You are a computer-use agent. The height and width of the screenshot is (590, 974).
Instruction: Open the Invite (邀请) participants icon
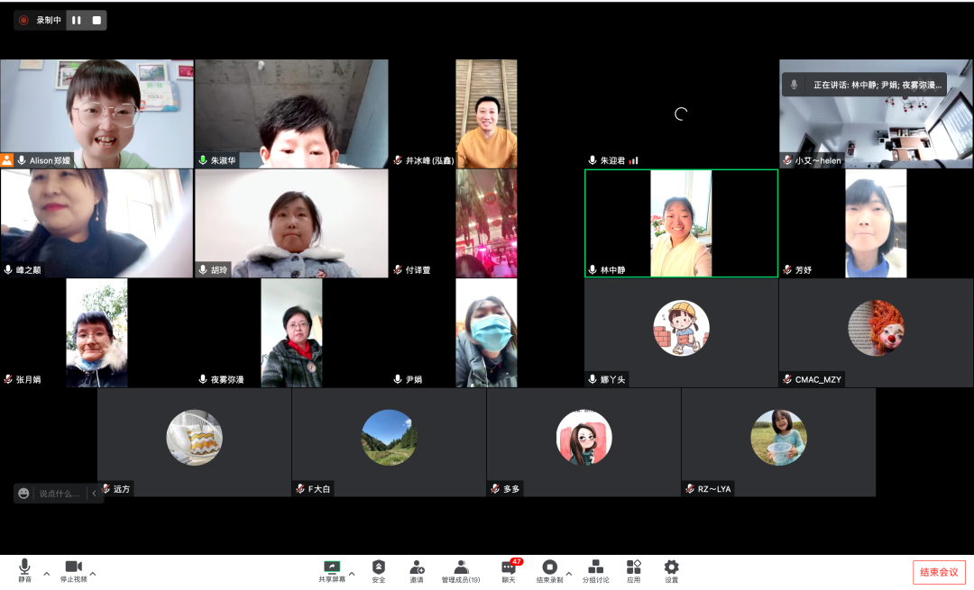pos(417,567)
